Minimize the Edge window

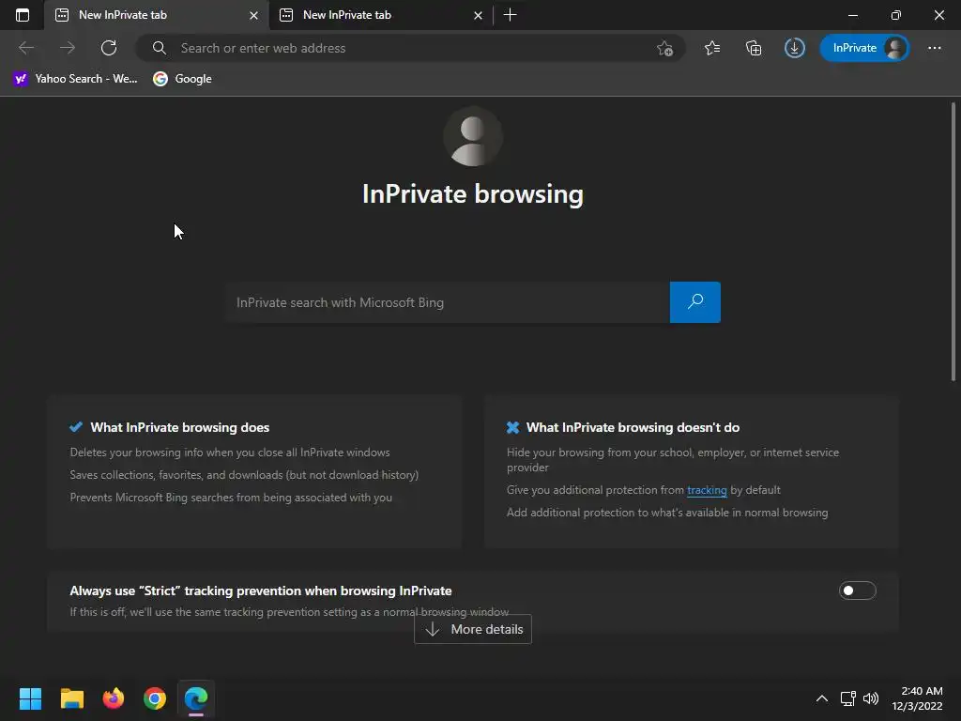click(852, 15)
